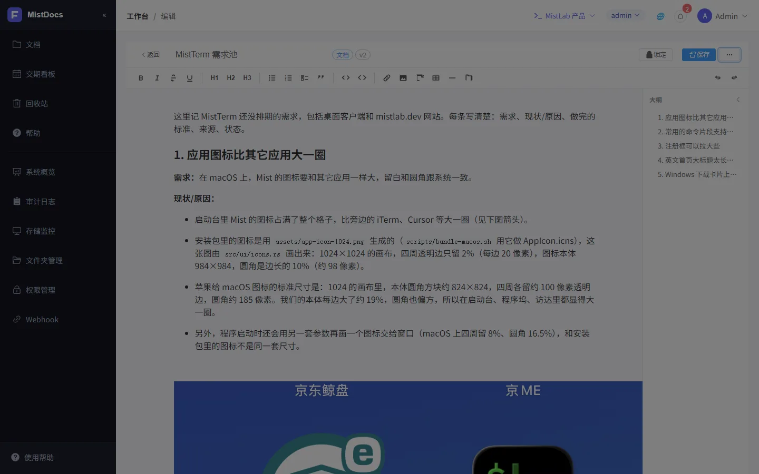
Task: Set heading level H2
Action: [x=231, y=78]
